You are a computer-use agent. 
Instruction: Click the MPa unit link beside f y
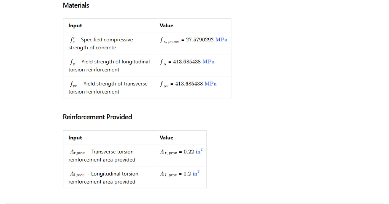pos(208,62)
